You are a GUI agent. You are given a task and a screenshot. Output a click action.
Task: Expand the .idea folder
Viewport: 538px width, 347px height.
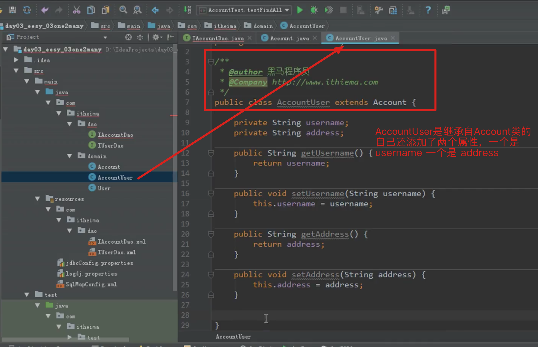click(x=16, y=60)
